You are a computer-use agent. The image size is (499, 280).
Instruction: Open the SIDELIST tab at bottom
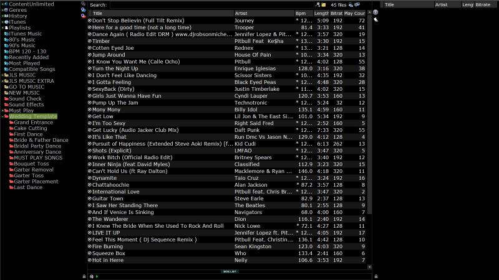[230, 271]
